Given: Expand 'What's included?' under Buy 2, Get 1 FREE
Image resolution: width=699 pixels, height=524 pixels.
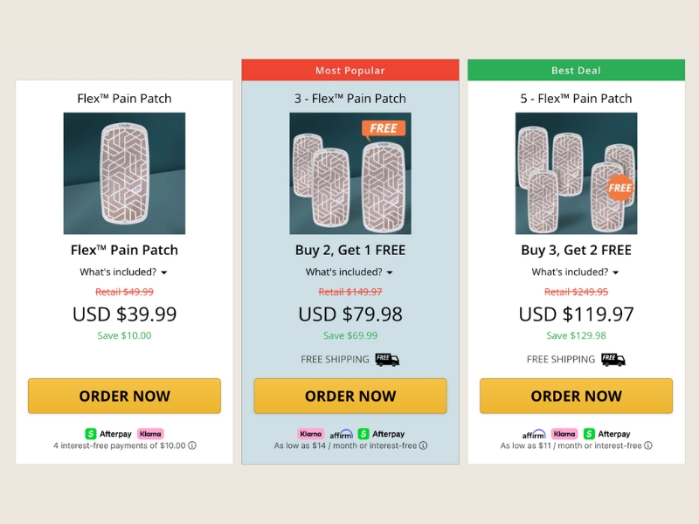Looking at the screenshot, I should 349,272.
